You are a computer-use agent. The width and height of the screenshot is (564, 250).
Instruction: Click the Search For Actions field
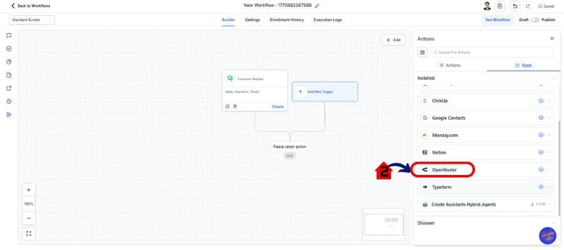492,52
